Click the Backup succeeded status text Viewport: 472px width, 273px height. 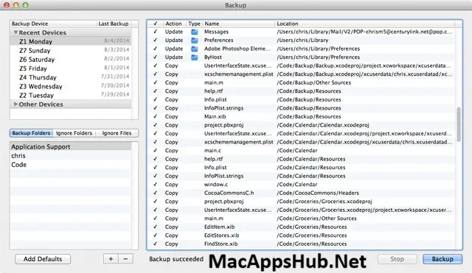[x=176, y=259]
